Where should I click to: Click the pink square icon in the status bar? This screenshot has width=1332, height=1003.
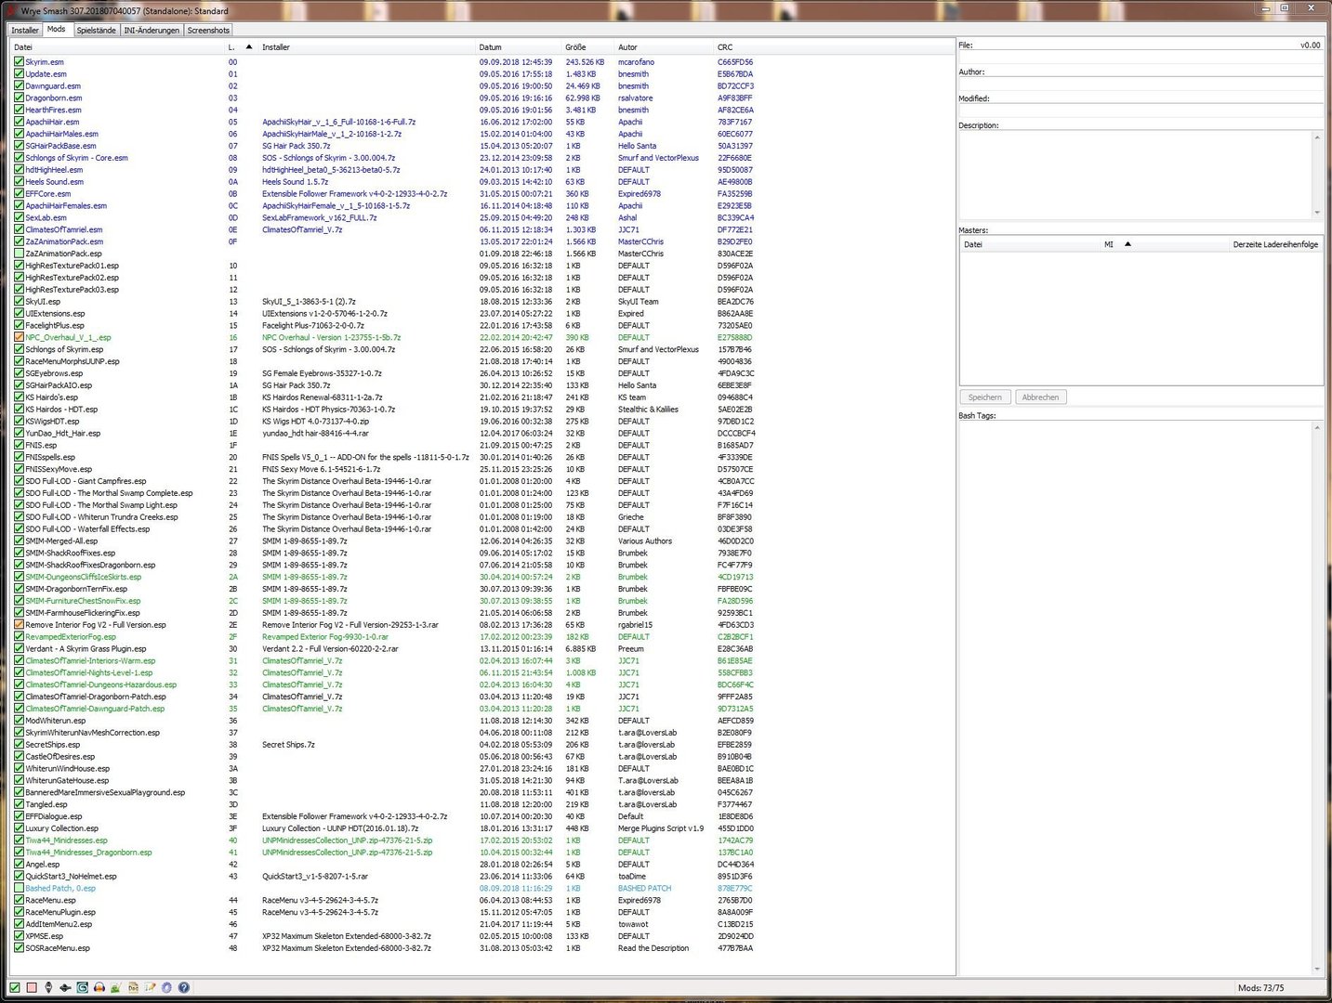[32, 987]
